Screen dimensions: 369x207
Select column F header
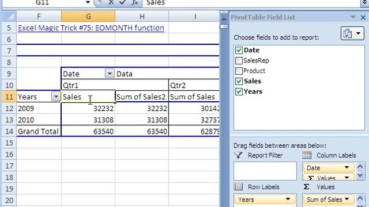click(x=39, y=17)
